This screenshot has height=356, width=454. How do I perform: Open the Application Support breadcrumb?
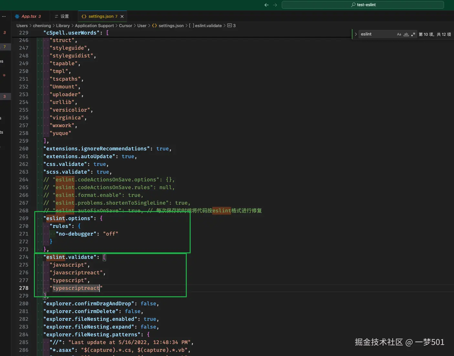pyautogui.click(x=94, y=25)
